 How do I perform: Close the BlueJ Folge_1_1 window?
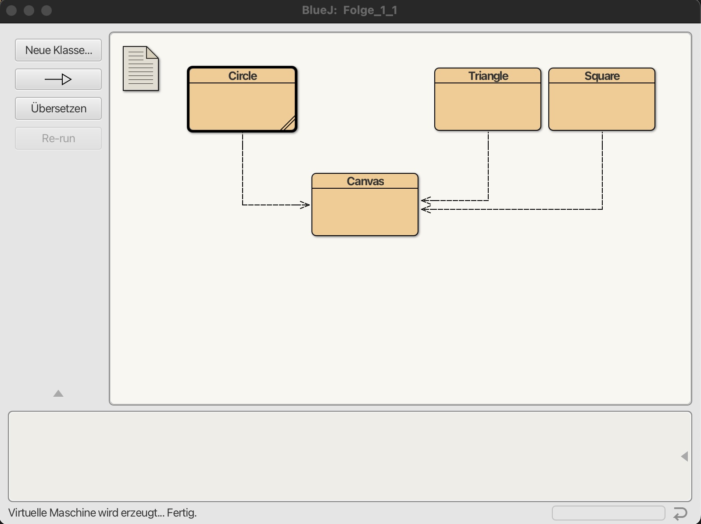12,11
